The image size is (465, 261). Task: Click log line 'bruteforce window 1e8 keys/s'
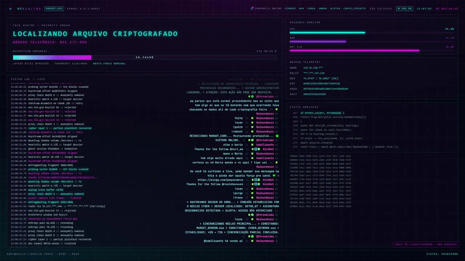47,215
